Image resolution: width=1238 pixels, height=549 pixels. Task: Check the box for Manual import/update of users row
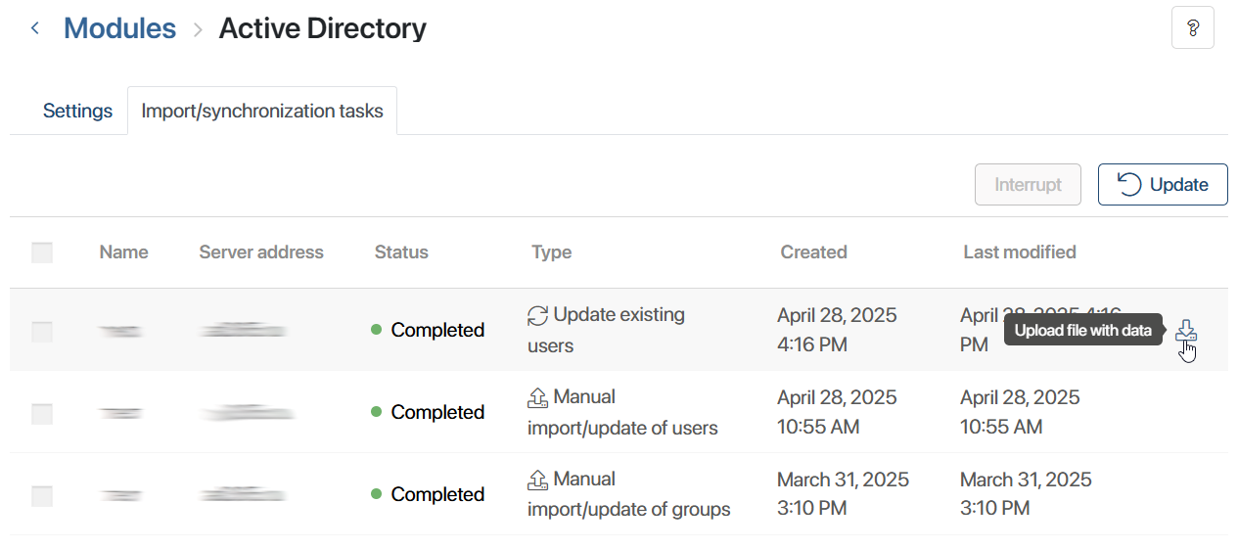[x=42, y=414]
